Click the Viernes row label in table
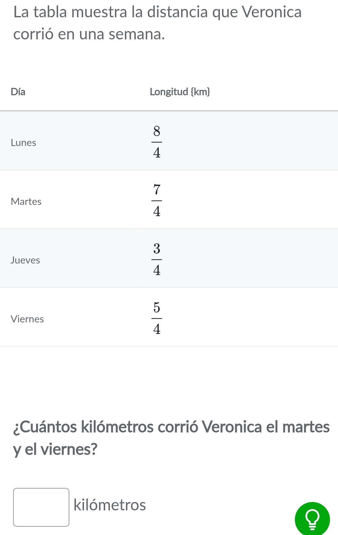Viewport: 338px width, 535px height. click(x=27, y=319)
